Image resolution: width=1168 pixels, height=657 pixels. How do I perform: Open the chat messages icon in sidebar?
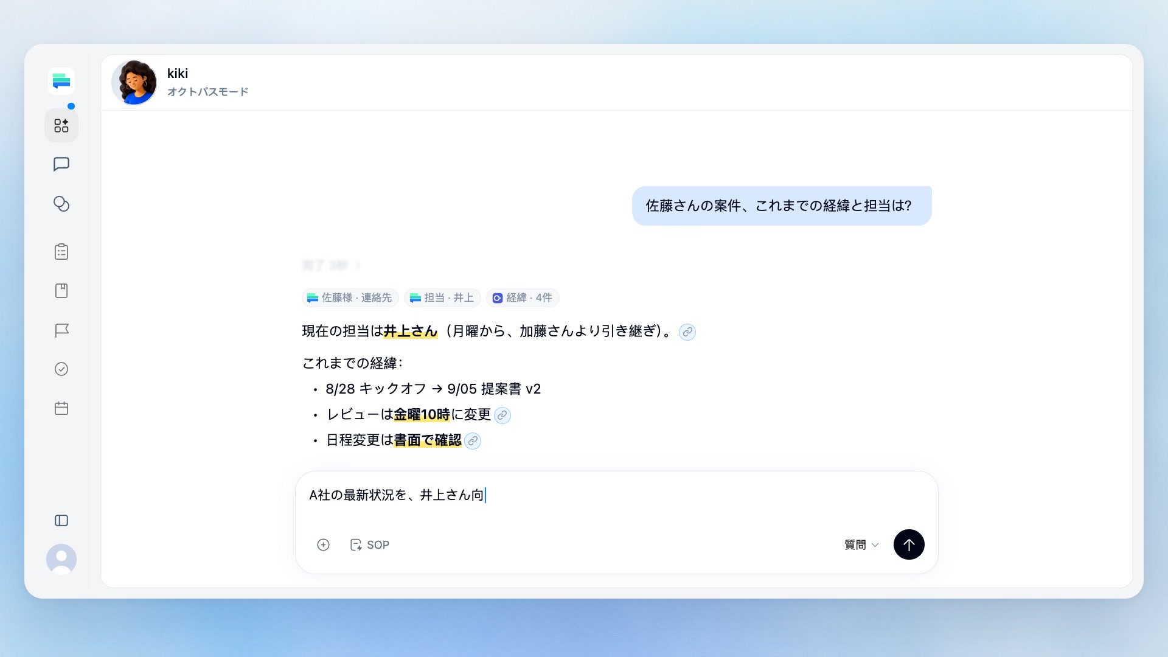pyautogui.click(x=61, y=164)
